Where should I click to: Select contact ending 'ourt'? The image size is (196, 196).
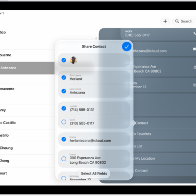[27, 173]
